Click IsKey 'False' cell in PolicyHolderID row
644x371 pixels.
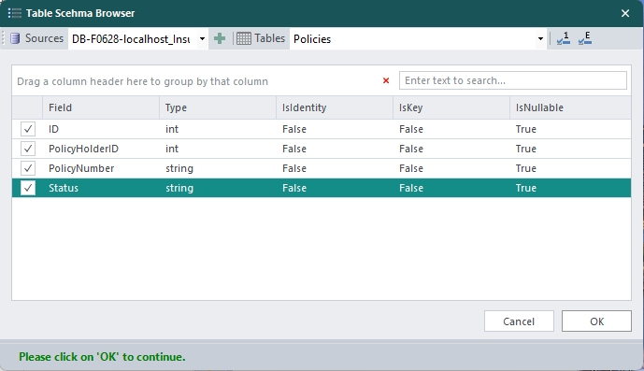451,149
